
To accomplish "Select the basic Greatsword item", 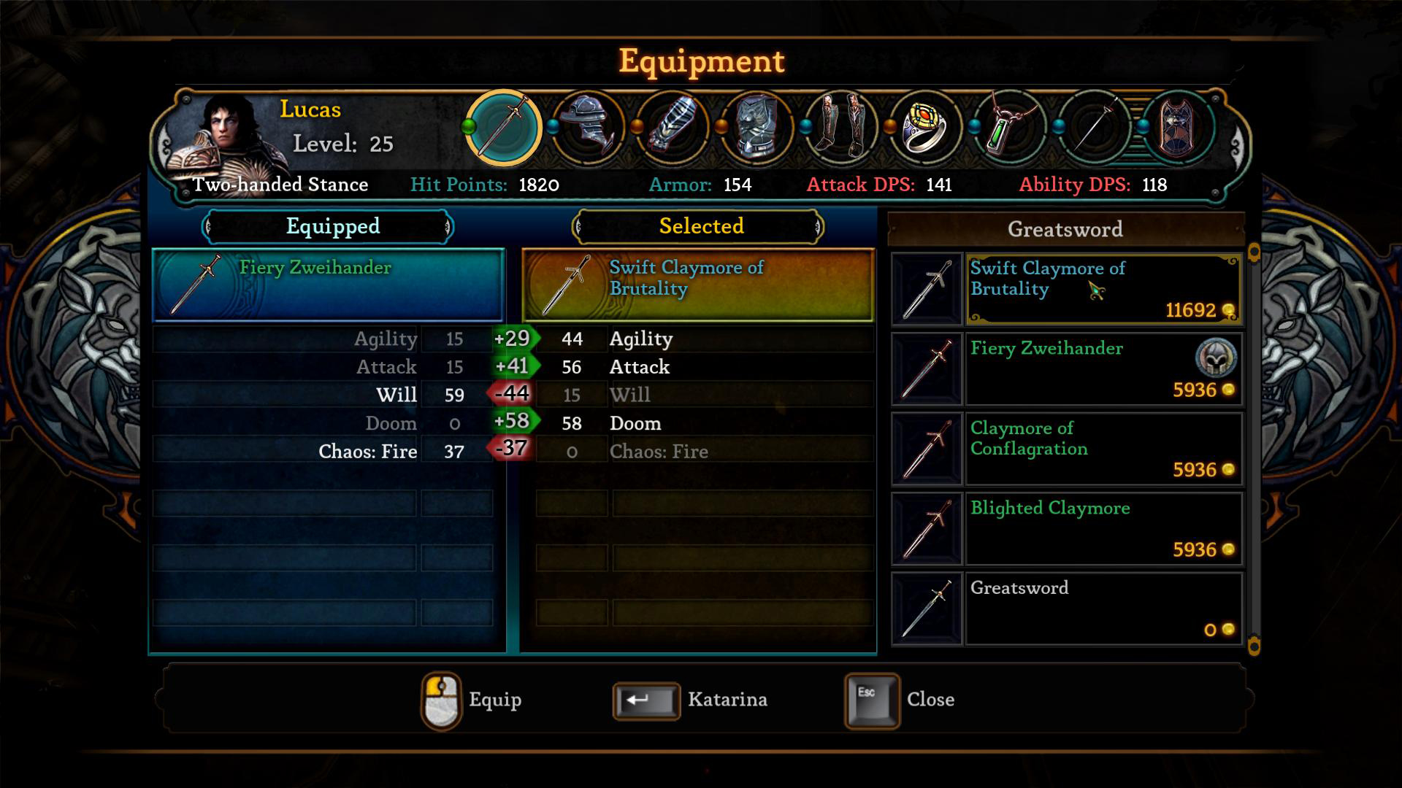I will point(1067,609).
